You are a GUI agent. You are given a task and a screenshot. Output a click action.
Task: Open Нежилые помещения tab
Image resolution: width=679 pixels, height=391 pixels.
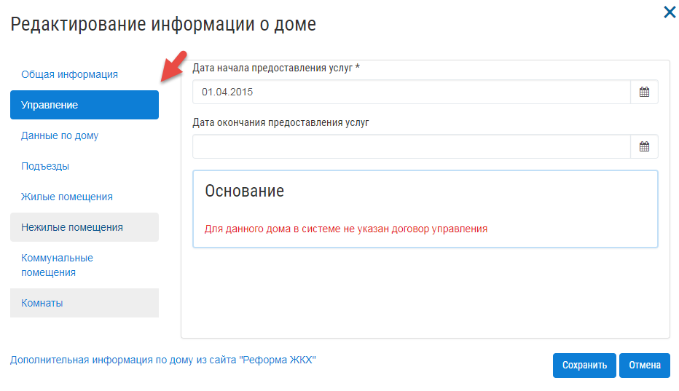coord(85,227)
